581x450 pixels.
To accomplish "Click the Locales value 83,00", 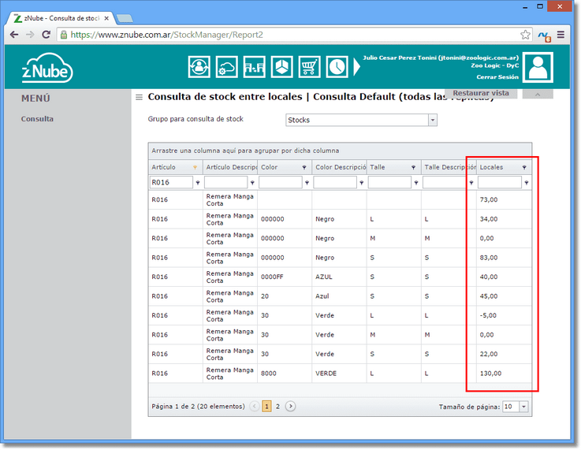I will [488, 258].
